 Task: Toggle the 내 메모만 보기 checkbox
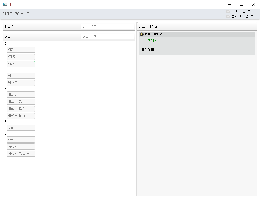tap(228, 11)
